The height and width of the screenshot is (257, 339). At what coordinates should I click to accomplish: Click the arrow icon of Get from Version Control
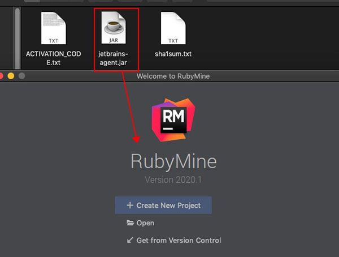130,240
